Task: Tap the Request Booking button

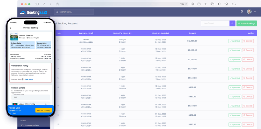Action: (44, 110)
